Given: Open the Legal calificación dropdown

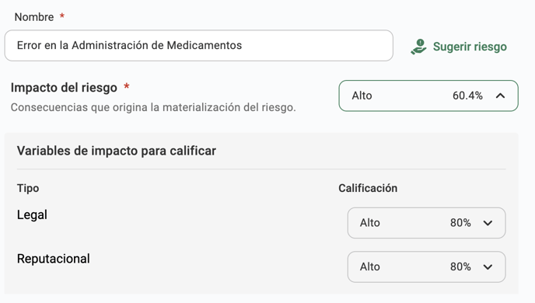Looking at the screenshot, I should pos(426,223).
